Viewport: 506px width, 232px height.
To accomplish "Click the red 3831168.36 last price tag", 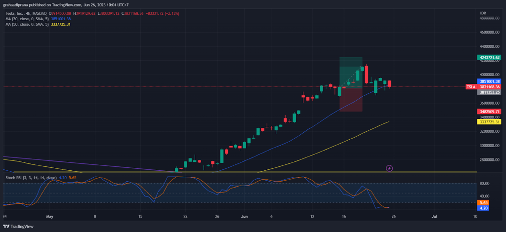I will point(489,87).
